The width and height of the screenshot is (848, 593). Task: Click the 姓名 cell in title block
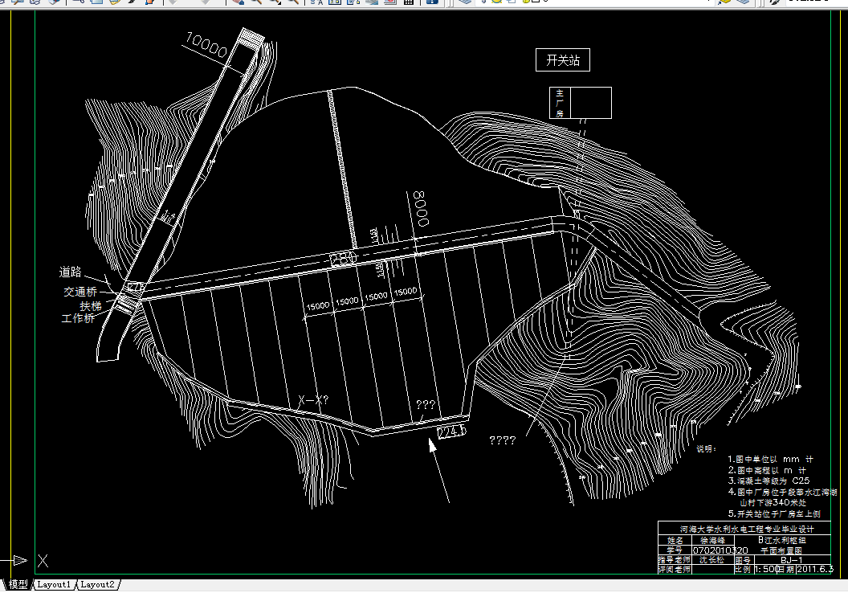675,540
